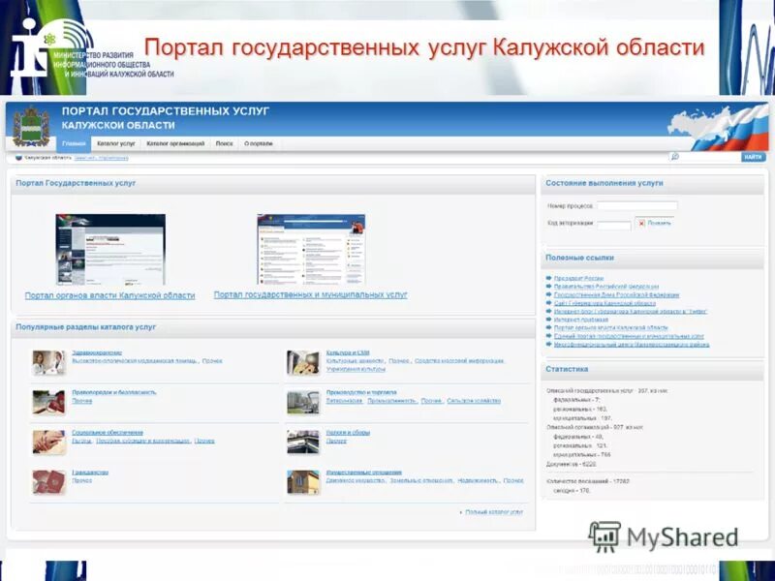Open the Каталог организаций tab
The height and width of the screenshot is (581, 775).
coord(174,143)
